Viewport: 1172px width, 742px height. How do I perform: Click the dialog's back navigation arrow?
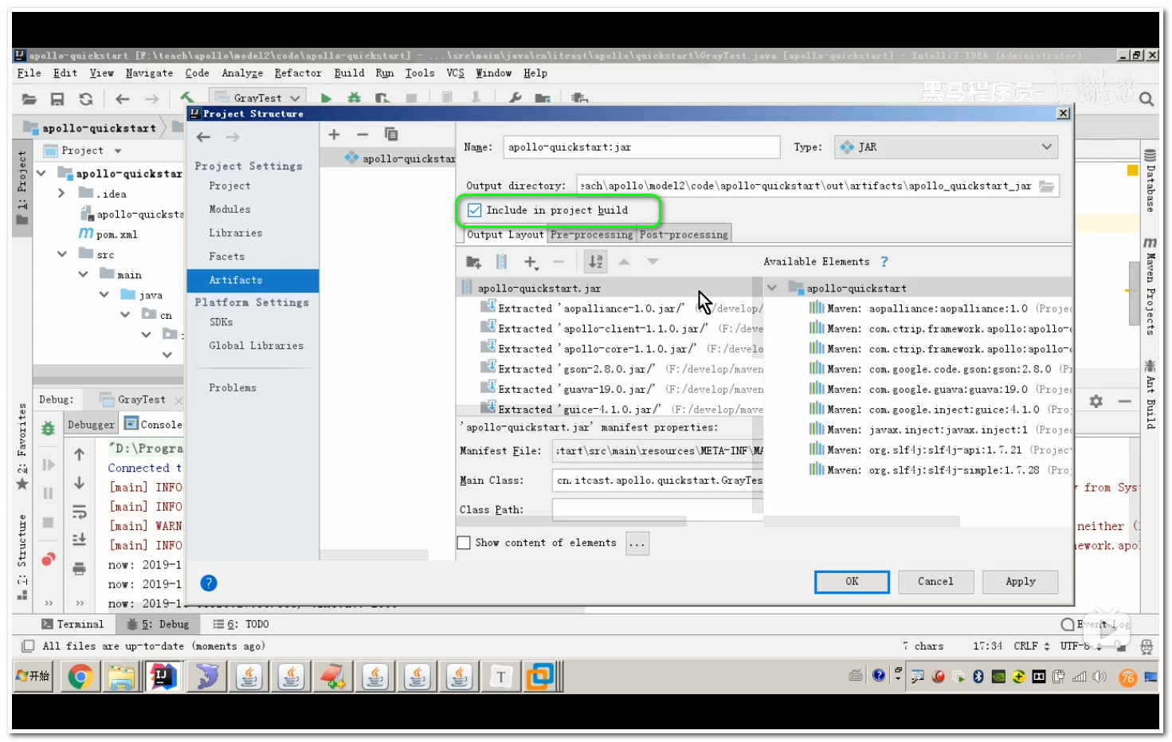tap(204, 137)
